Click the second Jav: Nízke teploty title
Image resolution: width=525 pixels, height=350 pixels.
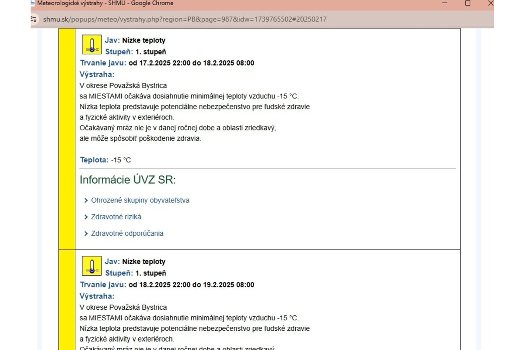point(135,262)
